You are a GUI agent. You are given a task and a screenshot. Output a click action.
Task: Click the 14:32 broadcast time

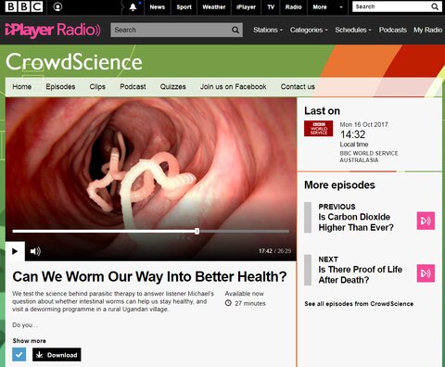(x=352, y=134)
